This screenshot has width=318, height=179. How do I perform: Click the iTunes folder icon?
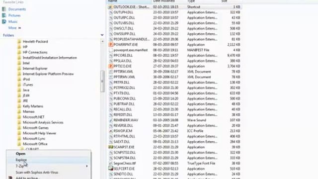pyautogui.click(x=19, y=85)
